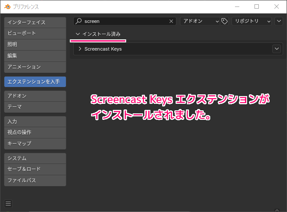Open the アドオン filter dropdown
This screenshot has width=287, height=212.
(200, 21)
